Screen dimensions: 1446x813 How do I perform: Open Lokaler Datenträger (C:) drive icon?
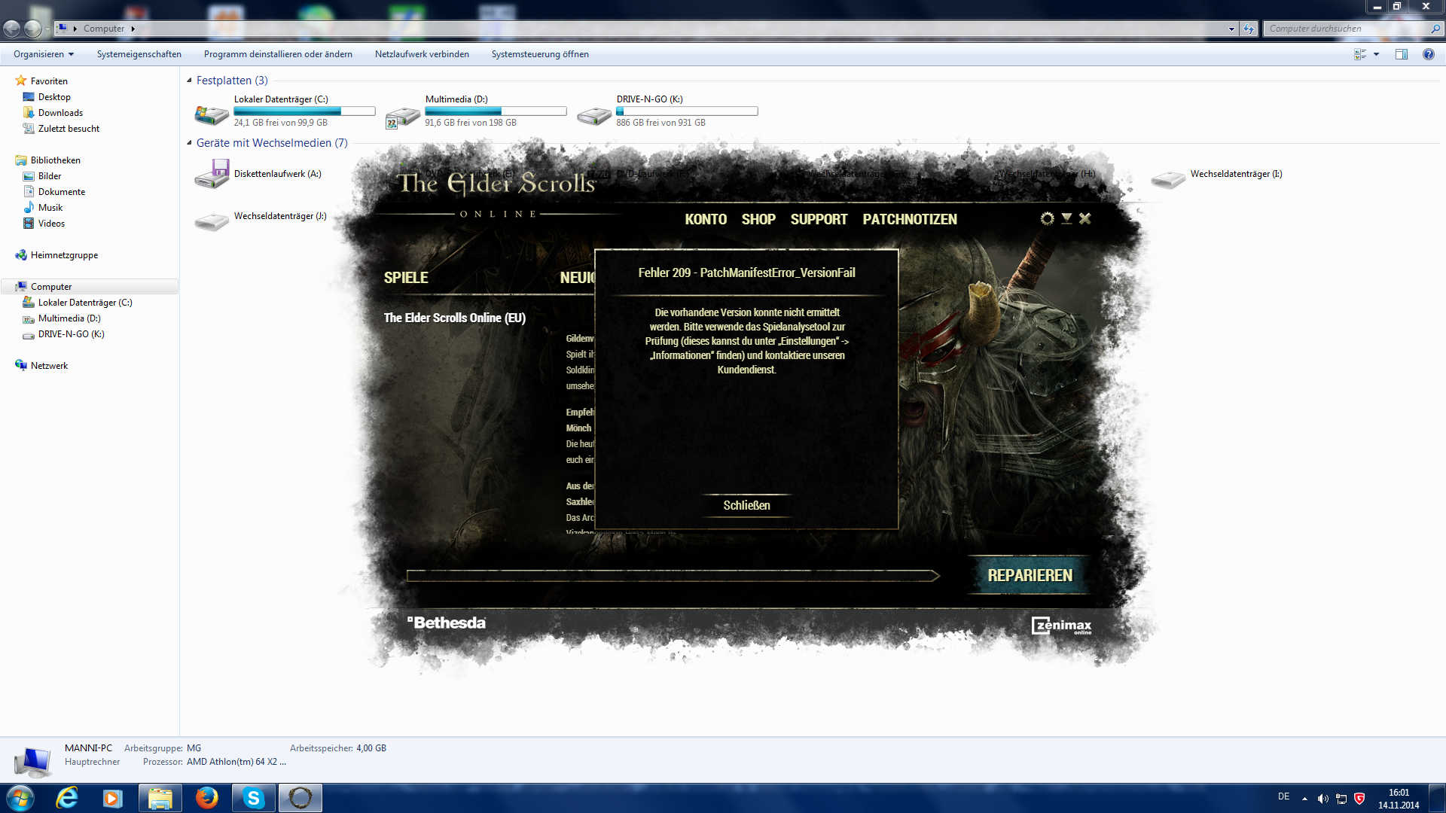point(212,114)
